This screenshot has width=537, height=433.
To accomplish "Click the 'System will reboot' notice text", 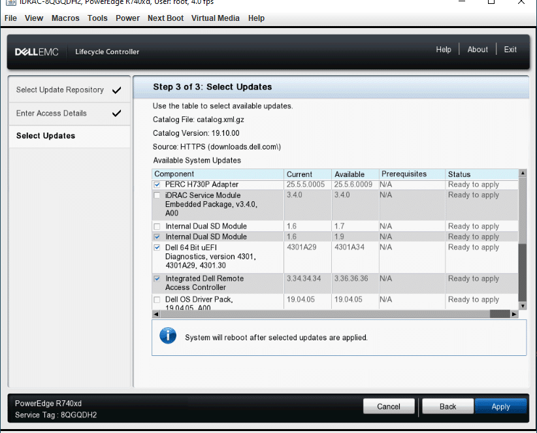I will [x=276, y=338].
